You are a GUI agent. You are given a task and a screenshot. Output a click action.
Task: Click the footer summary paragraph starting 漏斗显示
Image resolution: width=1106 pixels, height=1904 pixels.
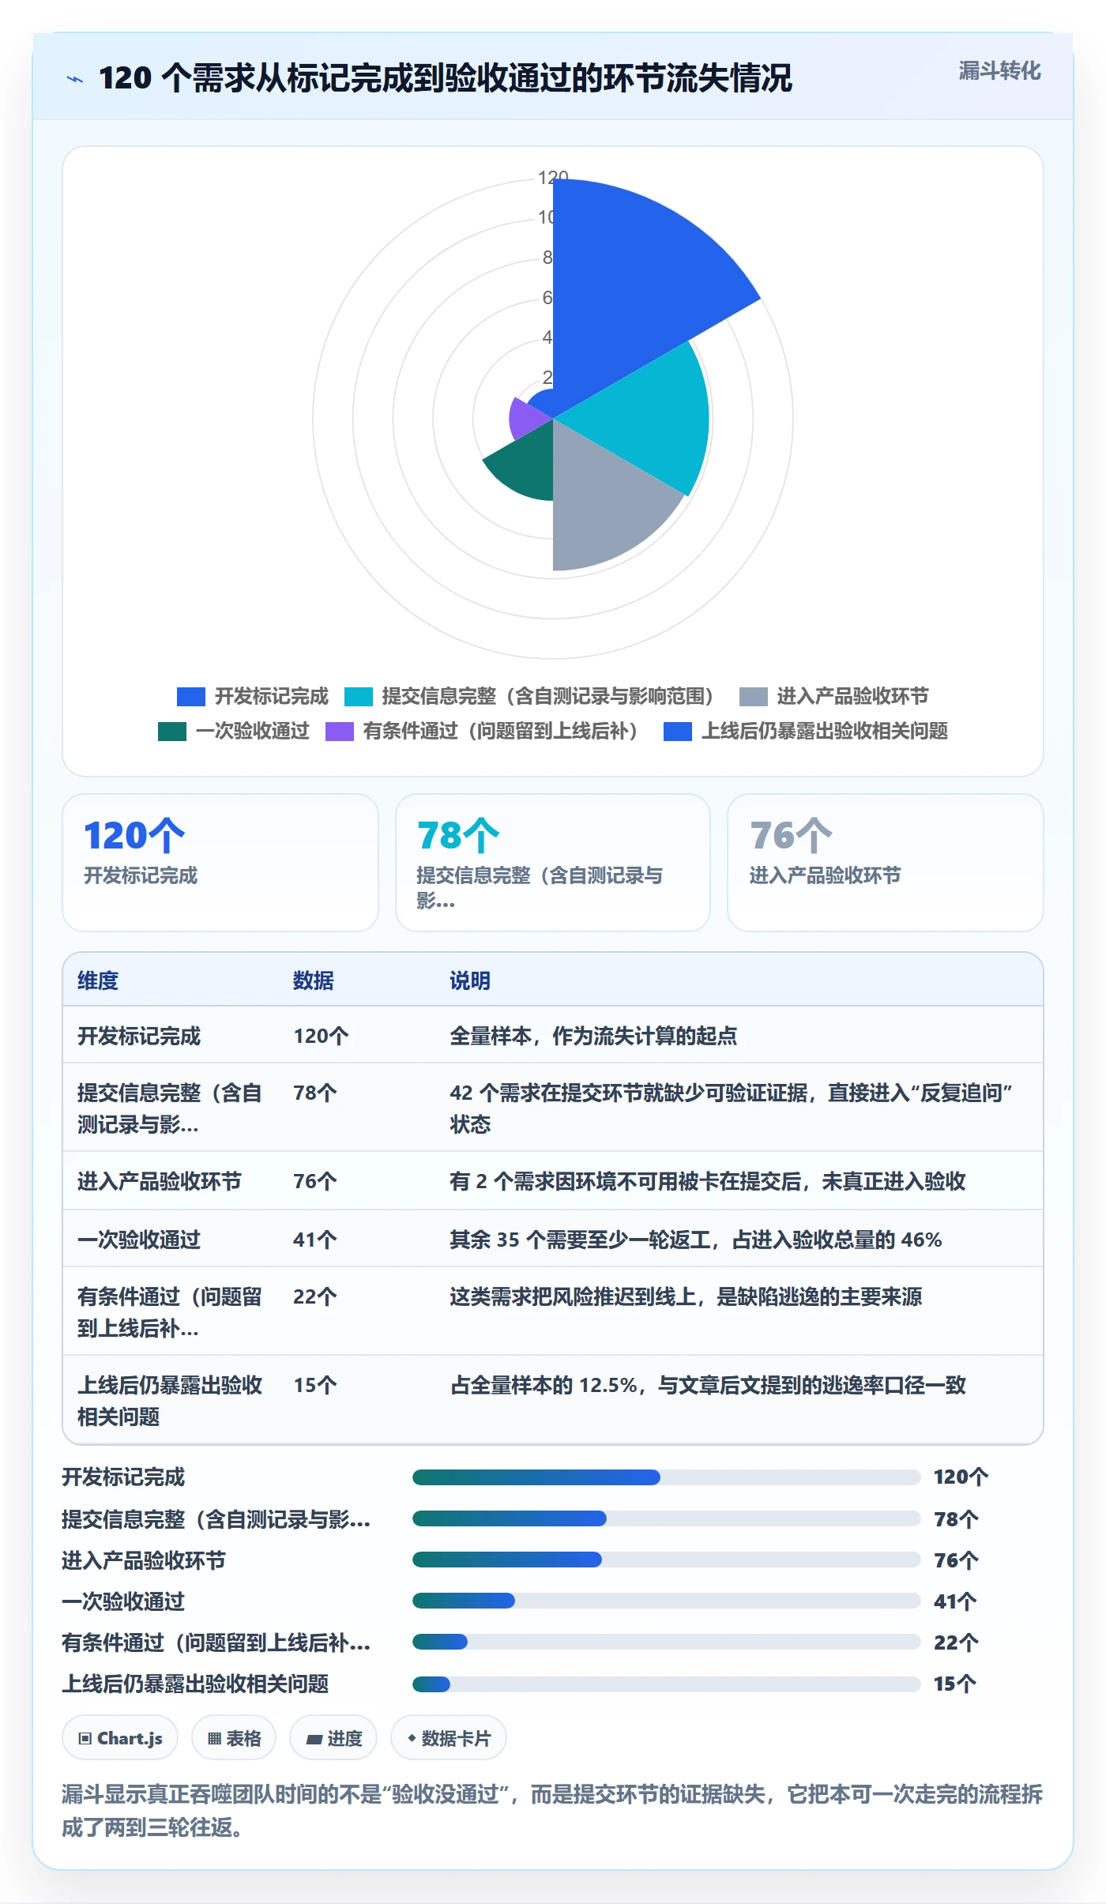tap(552, 1810)
